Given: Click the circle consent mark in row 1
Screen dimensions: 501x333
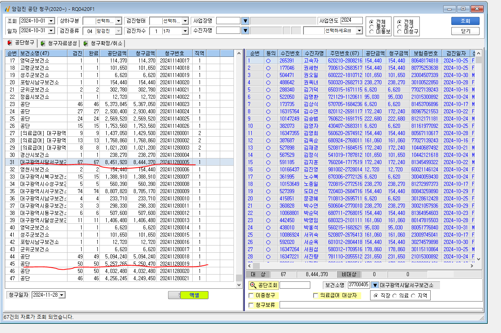Looking at the screenshot, I should tap(268, 60).
